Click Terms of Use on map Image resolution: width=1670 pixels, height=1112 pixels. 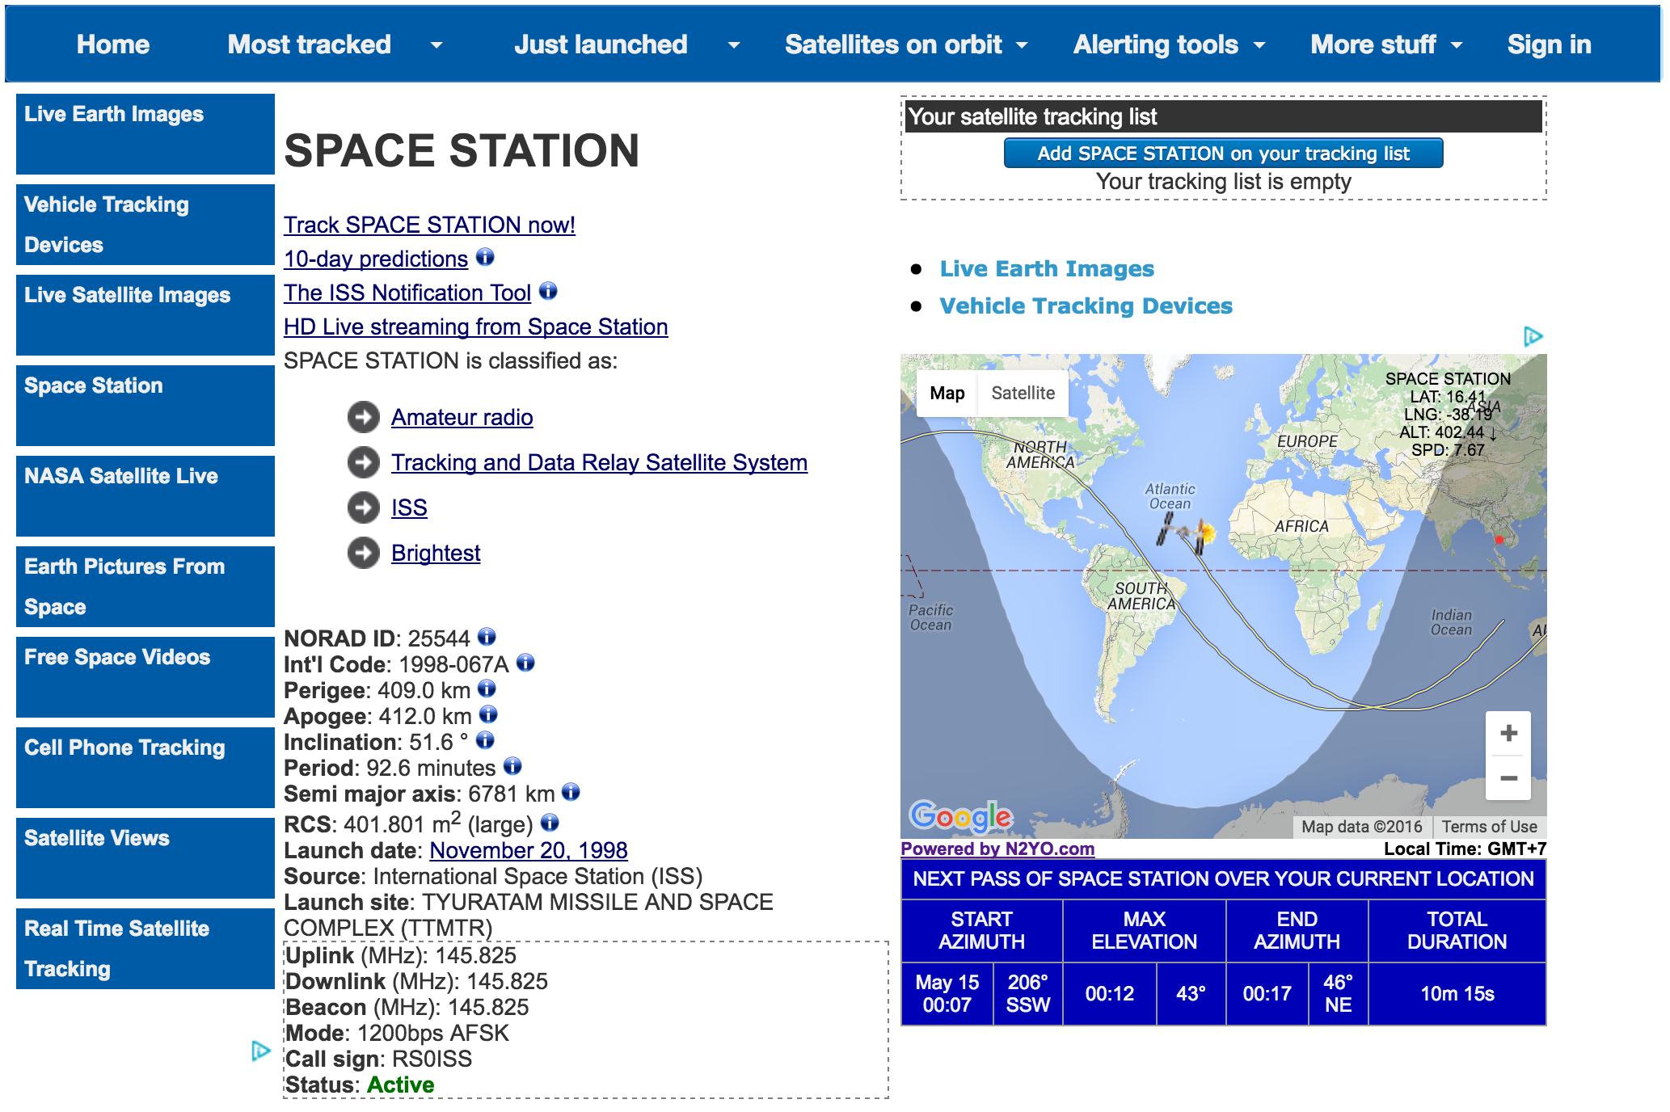tap(1489, 827)
